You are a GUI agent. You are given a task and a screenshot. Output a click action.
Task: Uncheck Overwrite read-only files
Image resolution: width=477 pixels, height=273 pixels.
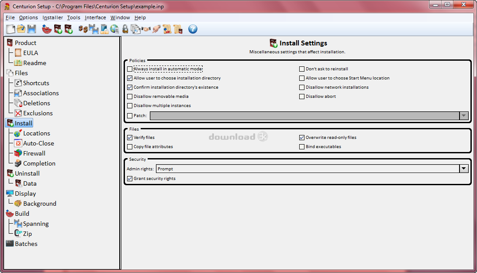302,138
